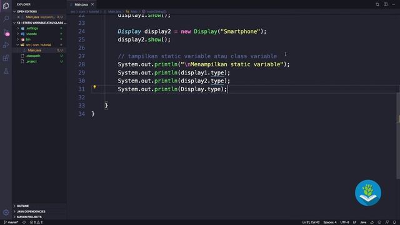Click the sync changes icon in status bar
Screen dimensions: 400x225
[24, 222]
